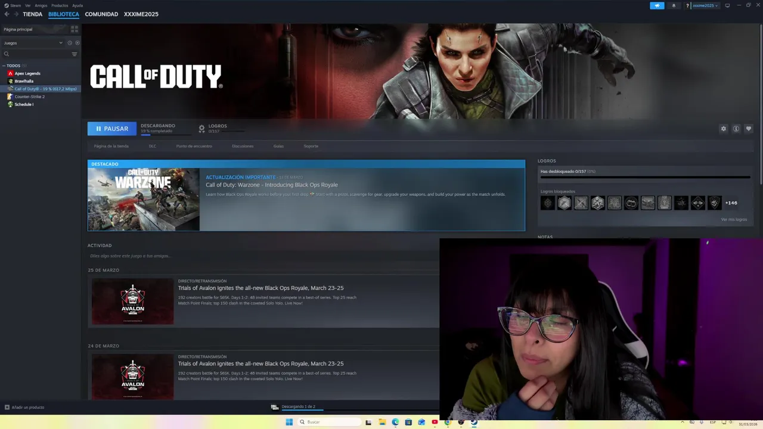Click the achievements trophy icon beside Logros
This screenshot has width=763, height=429.
[x=201, y=128]
